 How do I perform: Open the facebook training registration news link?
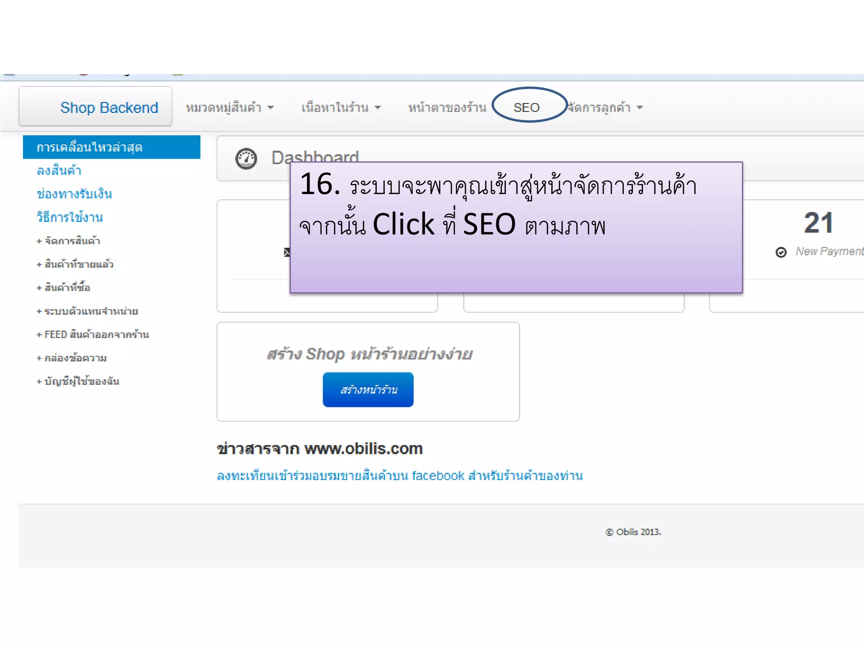[x=400, y=476]
